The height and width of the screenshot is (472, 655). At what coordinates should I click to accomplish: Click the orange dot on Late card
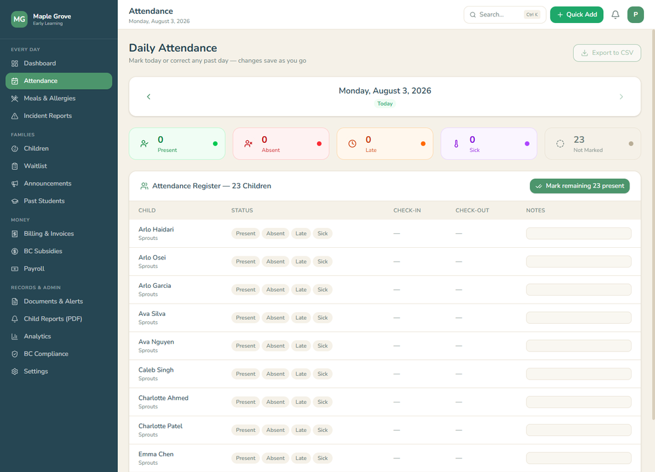(x=423, y=144)
